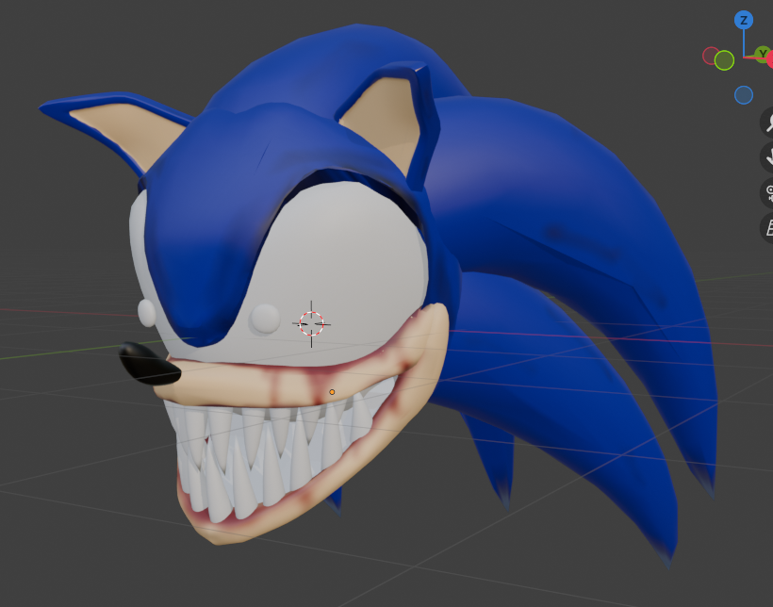This screenshot has width=773, height=607.
Task: Click the 3D cursor crosshair on the face
Action: click(312, 324)
